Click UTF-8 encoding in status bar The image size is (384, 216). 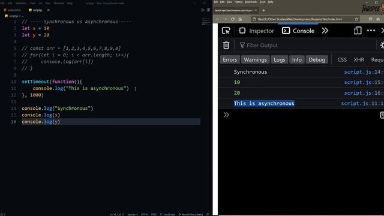tap(144, 214)
